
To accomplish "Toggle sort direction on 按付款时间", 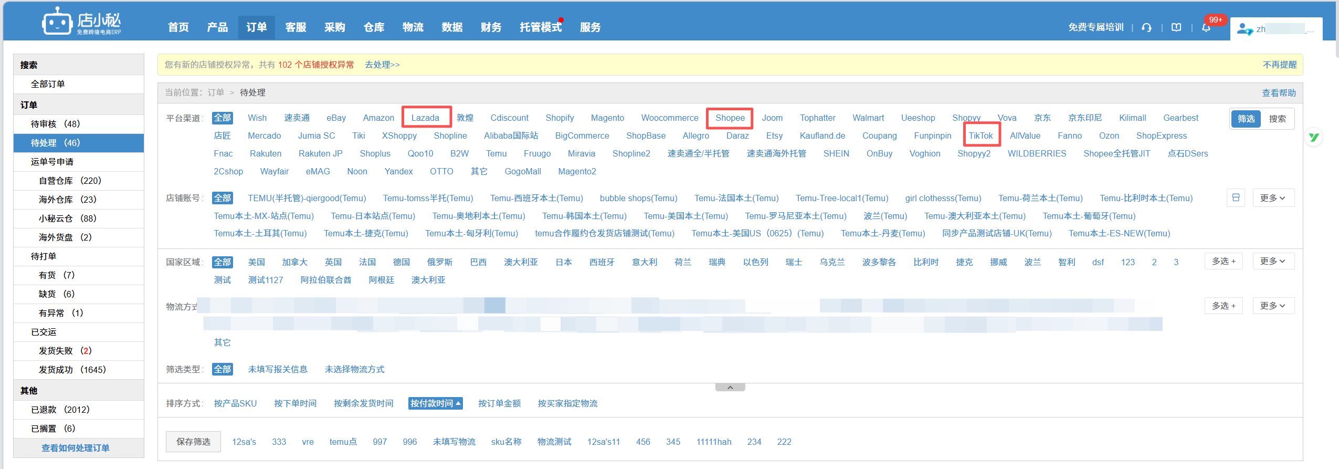I will click(x=436, y=403).
